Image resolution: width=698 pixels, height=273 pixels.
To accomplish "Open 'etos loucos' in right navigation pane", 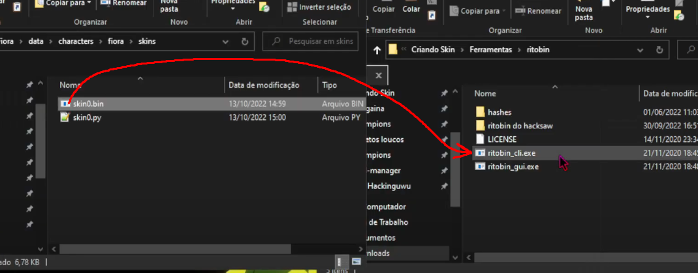I will (x=386, y=139).
